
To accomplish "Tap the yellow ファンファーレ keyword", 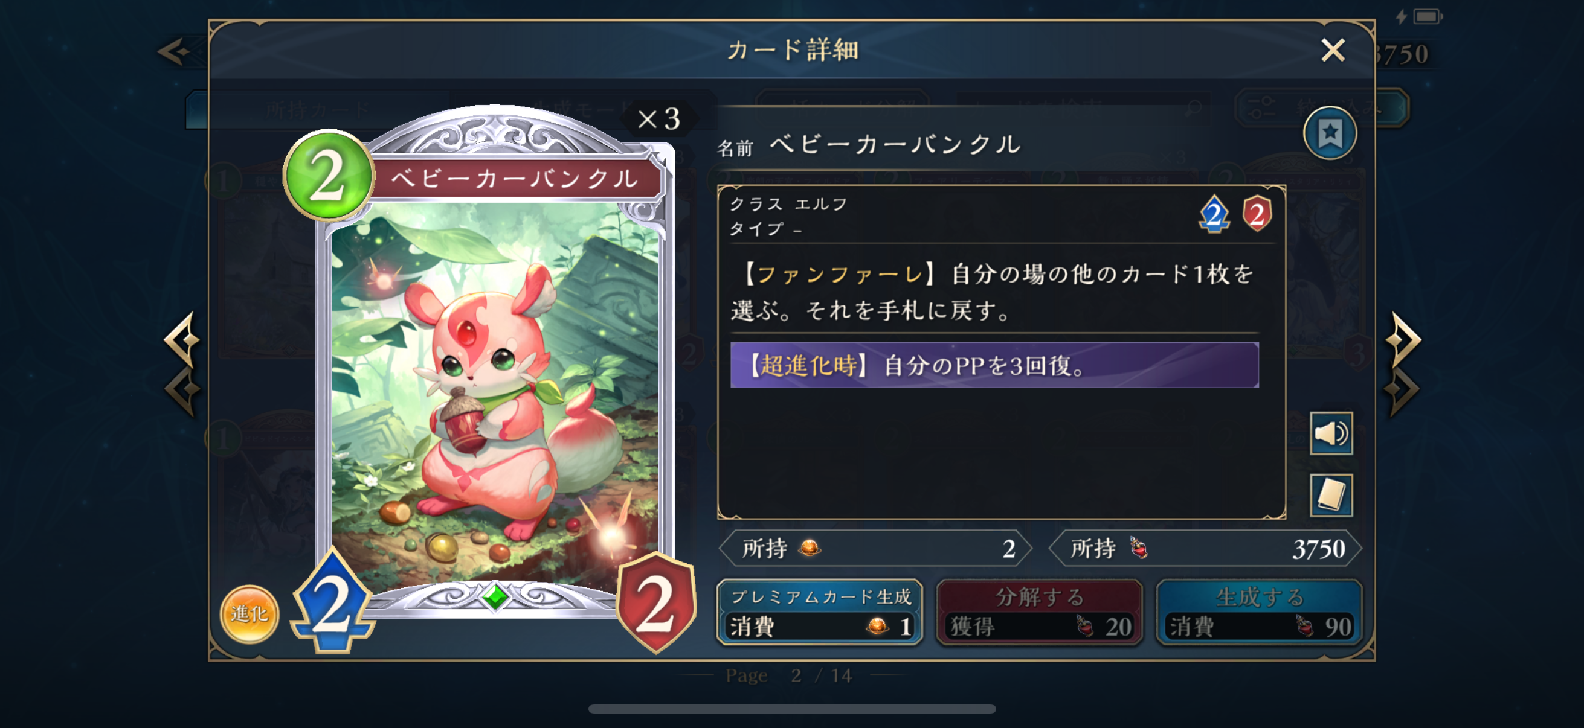I will (839, 274).
